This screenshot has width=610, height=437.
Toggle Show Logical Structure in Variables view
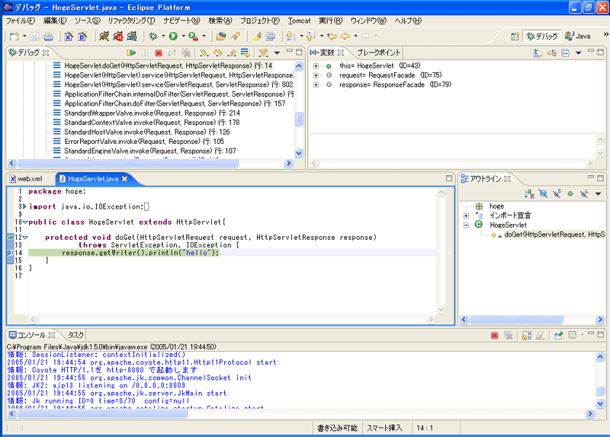click(551, 53)
